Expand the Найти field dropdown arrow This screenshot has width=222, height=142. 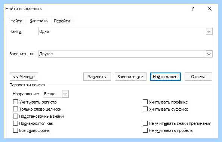[209, 31]
